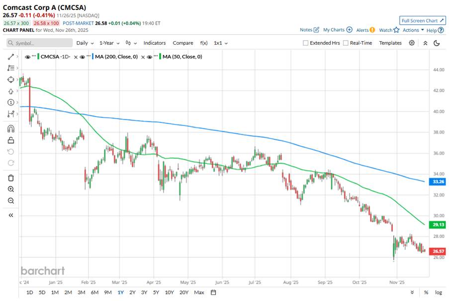Viewport: 449px width, 301px height.
Task: Expand the 1-Year period dropdown
Action: (109, 43)
